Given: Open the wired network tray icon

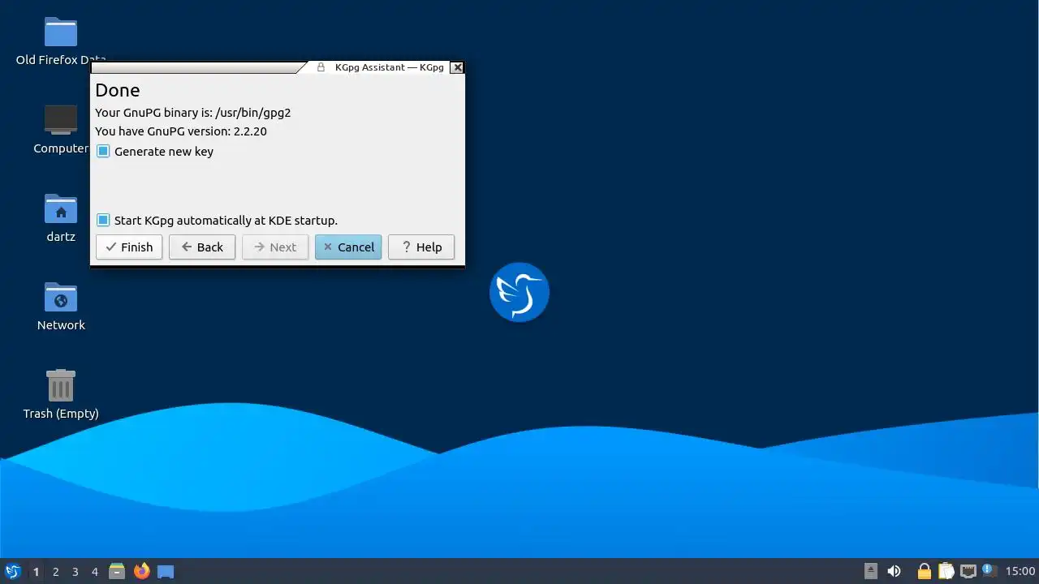Looking at the screenshot, I should click(968, 571).
